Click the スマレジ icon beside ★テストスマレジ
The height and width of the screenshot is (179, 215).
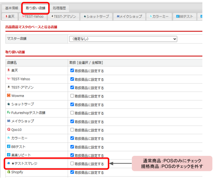click(x=9, y=163)
